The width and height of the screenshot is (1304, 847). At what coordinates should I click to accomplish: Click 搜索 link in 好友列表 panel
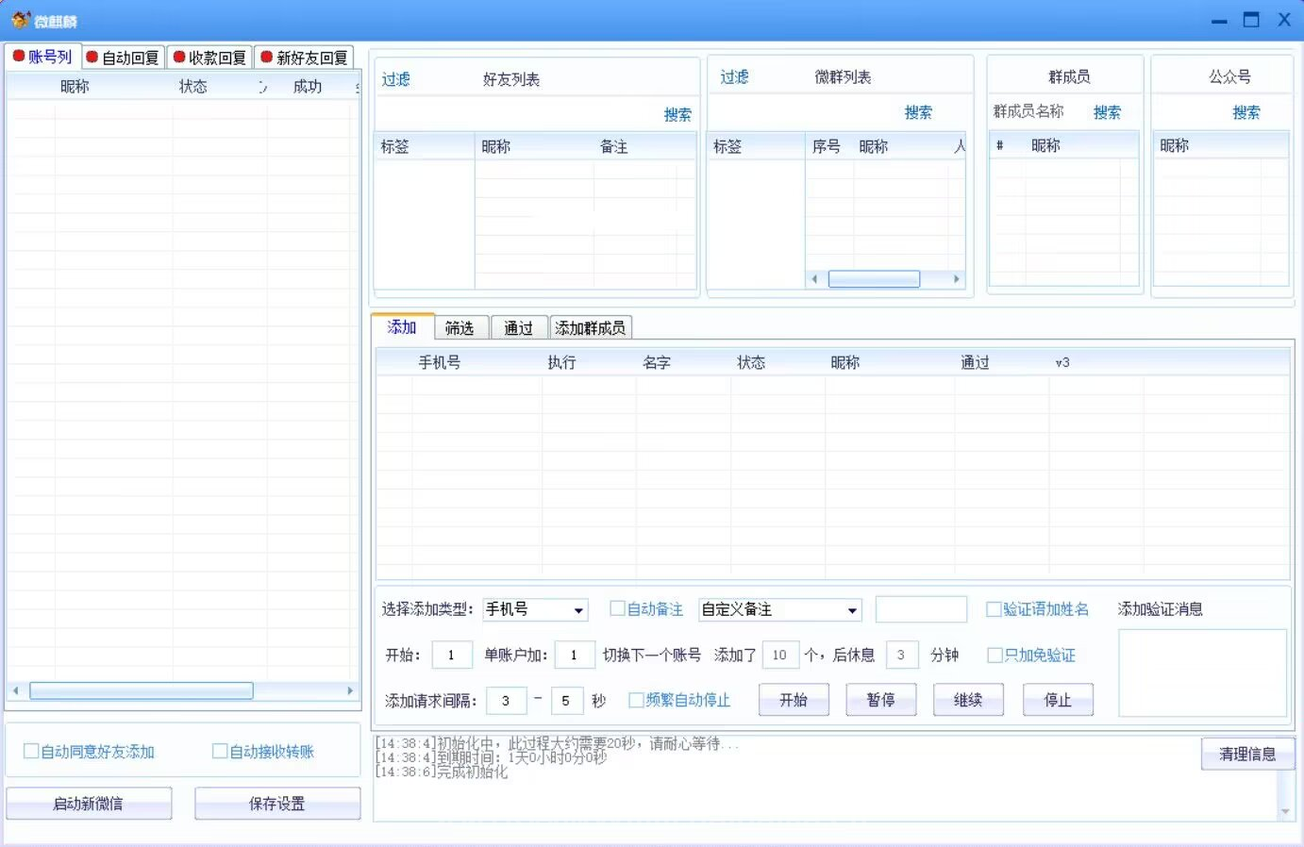pos(677,115)
